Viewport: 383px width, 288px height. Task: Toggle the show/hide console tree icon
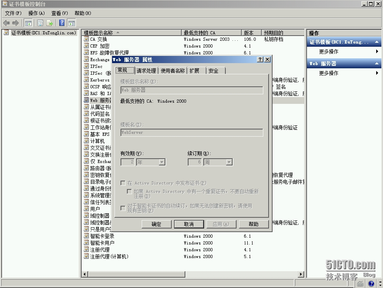[x=28, y=23]
